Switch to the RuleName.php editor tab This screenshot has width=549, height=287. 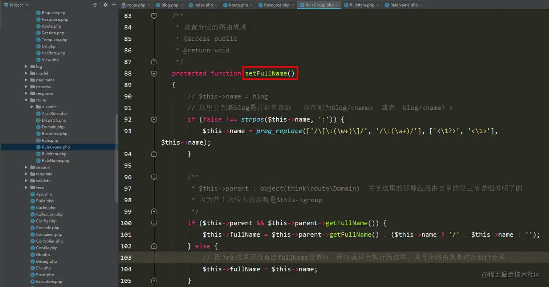404,5
